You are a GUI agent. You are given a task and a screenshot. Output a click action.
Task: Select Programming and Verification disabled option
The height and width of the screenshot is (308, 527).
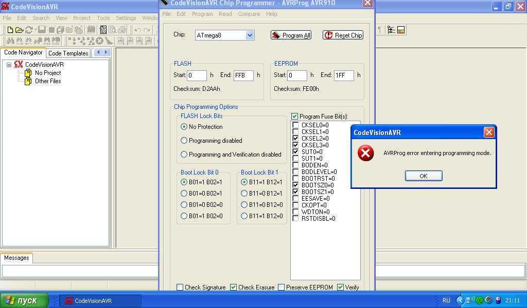coord(184,155)
